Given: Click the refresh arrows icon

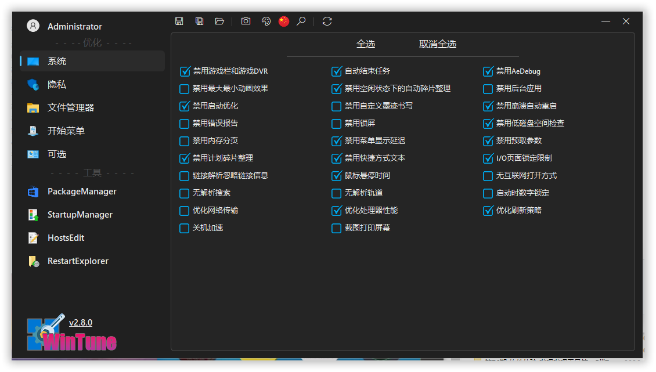Looking at the screenshot, I should (327, 21).
